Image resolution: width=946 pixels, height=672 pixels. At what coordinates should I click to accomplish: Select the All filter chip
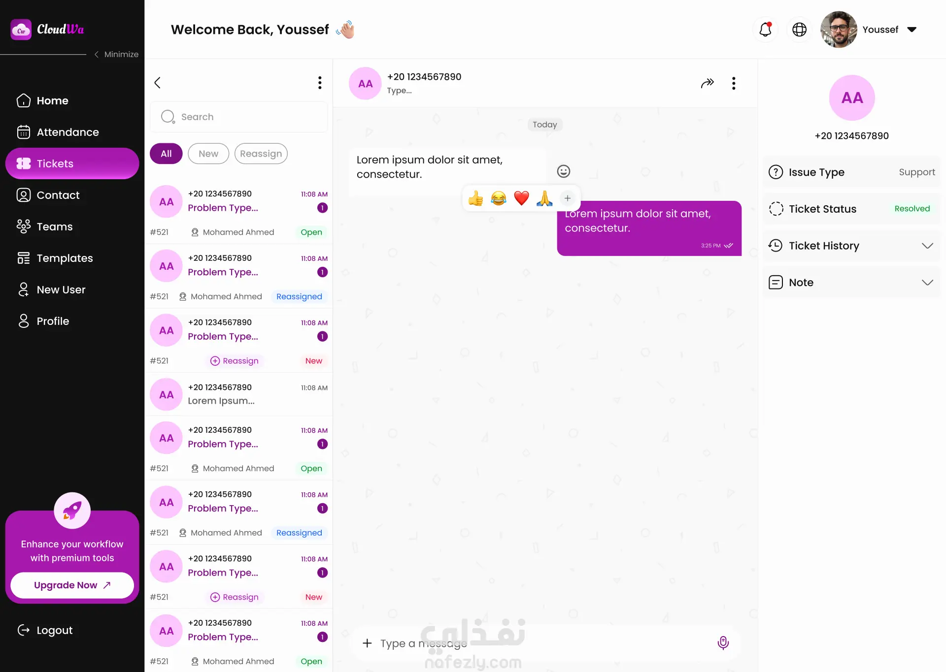tap(166, 154)
